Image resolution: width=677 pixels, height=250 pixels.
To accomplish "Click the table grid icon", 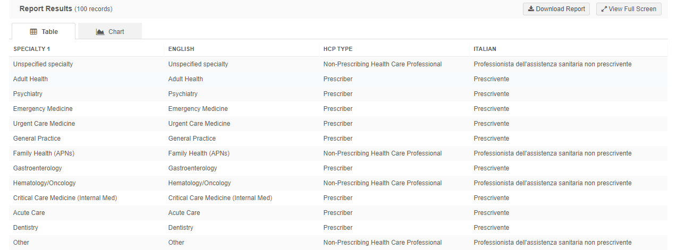I will coord(33,32).
